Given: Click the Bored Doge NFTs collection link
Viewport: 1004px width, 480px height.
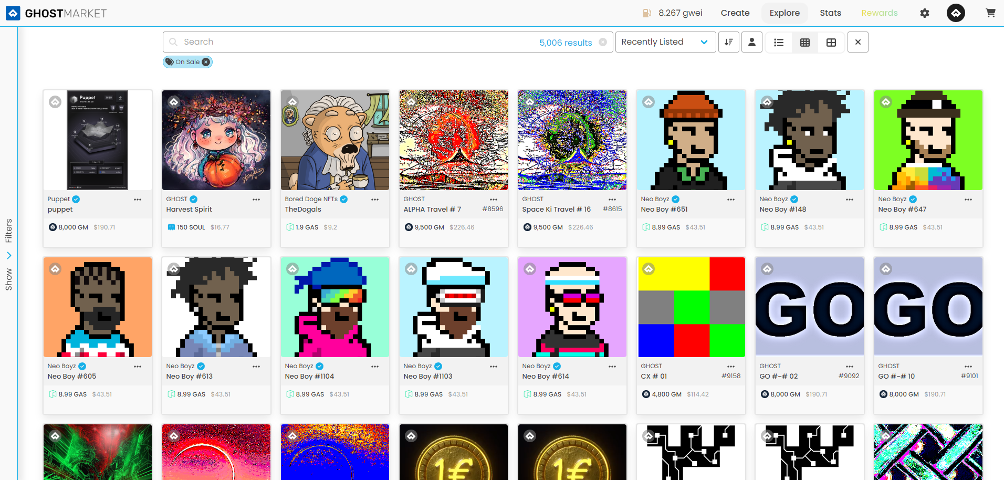Looking at the screenshot, I should tap(311, 199).
